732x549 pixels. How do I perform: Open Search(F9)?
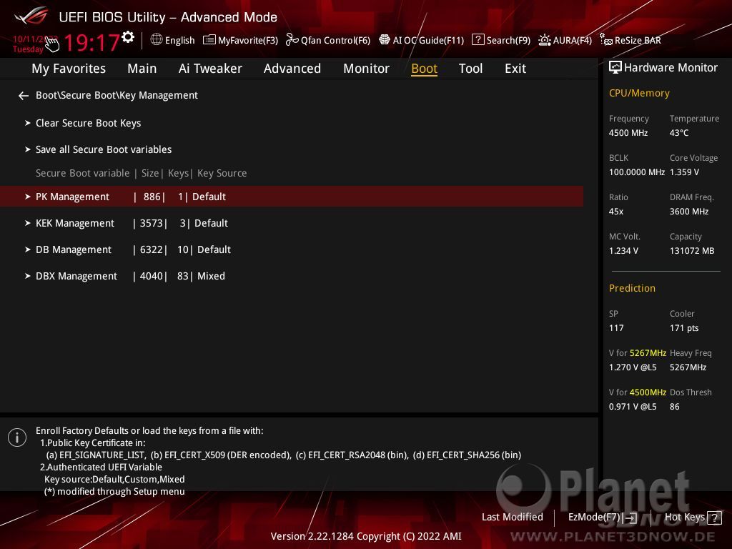click(508, 40)
